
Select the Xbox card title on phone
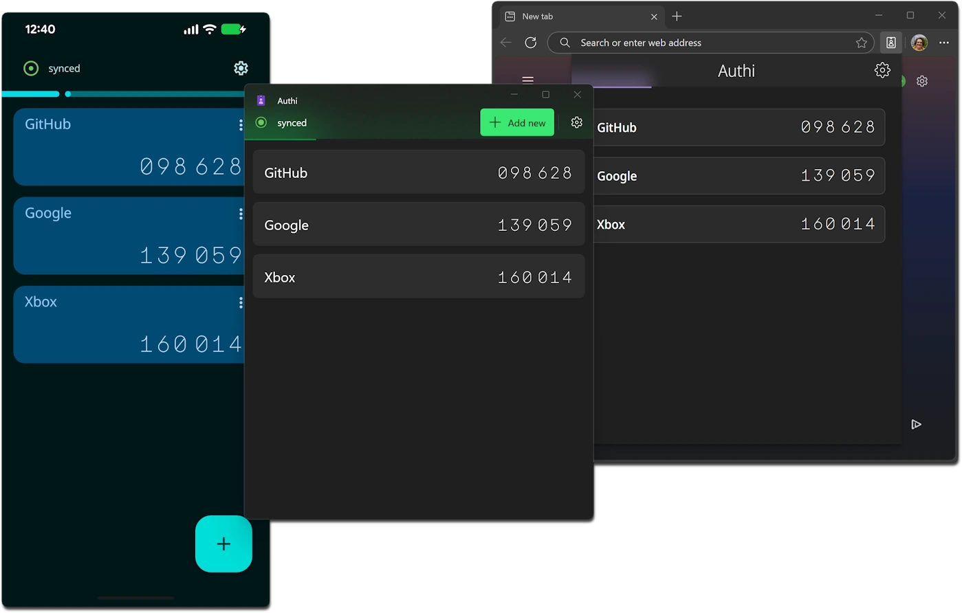(x=41, y=302)
